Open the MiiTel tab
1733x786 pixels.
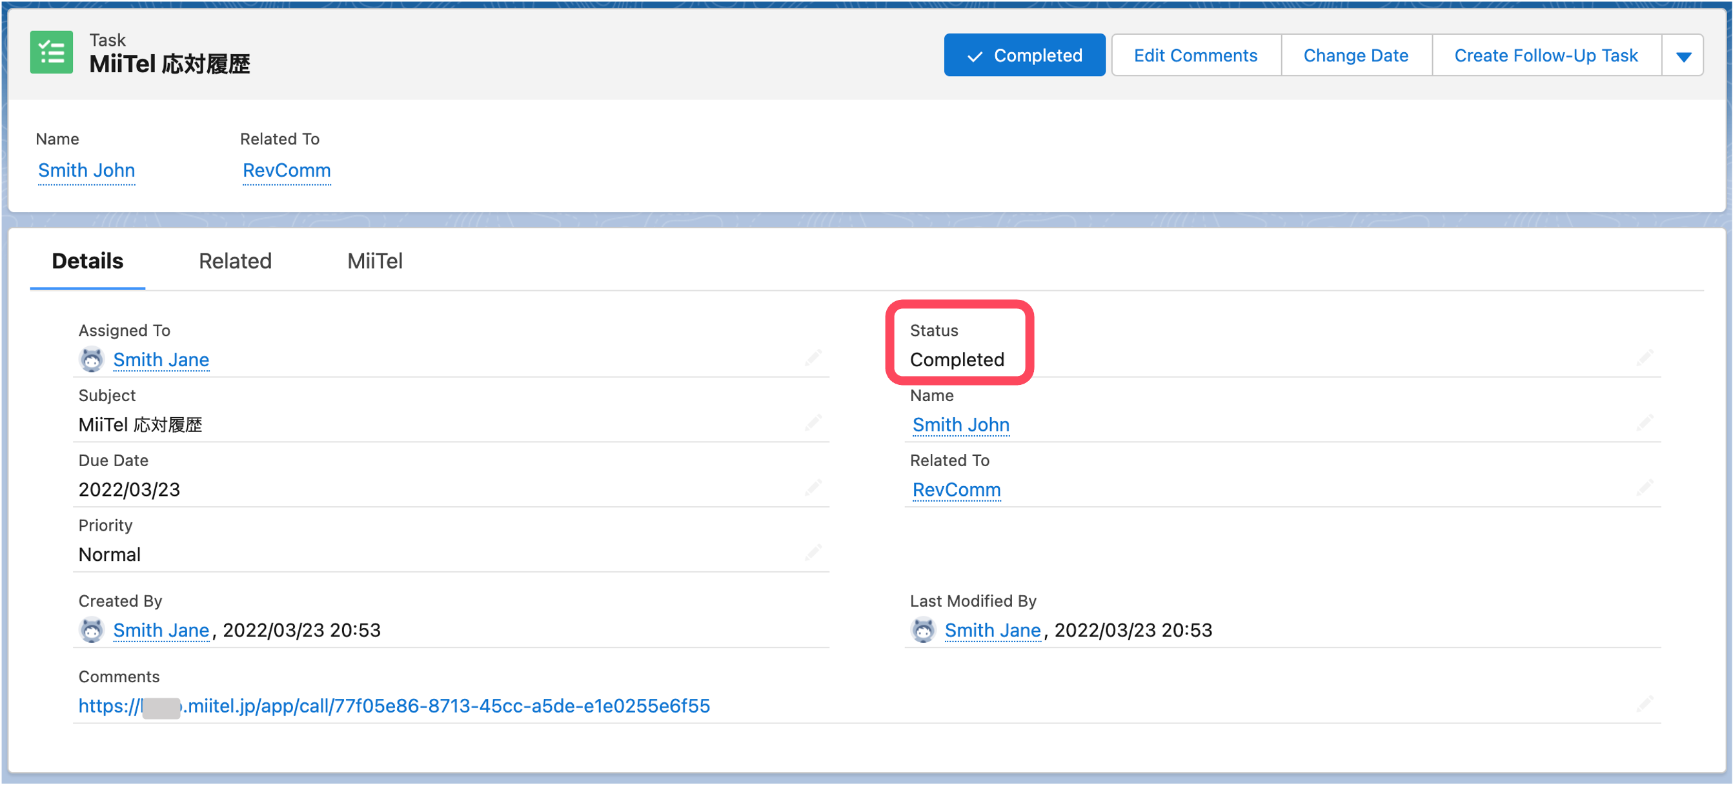pyautogui.click(x=375, y=260)
